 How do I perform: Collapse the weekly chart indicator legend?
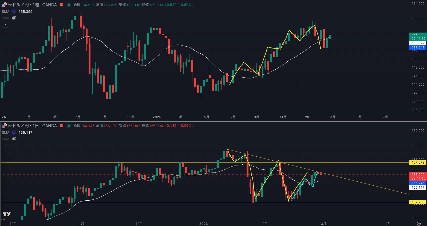click(x=5, y=25)
